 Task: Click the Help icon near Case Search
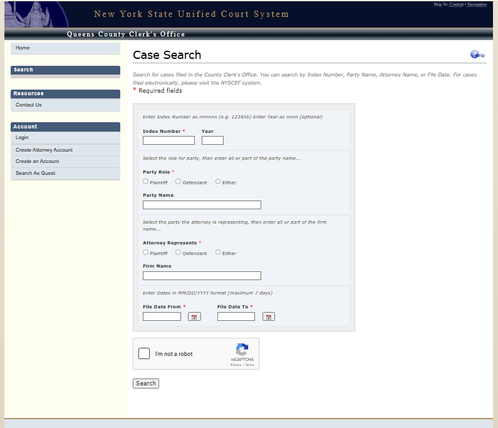pos(475,55)
